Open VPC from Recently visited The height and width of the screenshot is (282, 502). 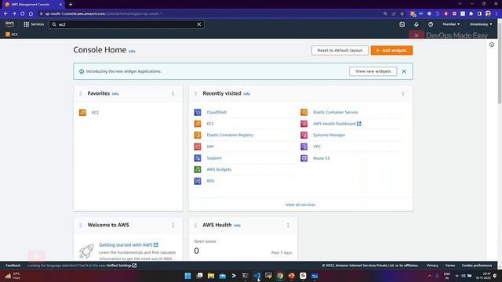click(x=317, y=146)
